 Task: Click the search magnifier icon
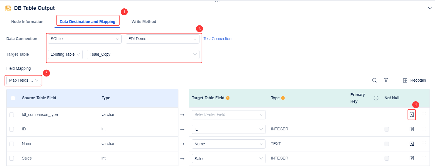(374, 80)
